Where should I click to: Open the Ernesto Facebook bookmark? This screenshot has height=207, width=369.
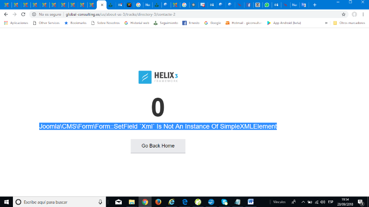[191, 23]
